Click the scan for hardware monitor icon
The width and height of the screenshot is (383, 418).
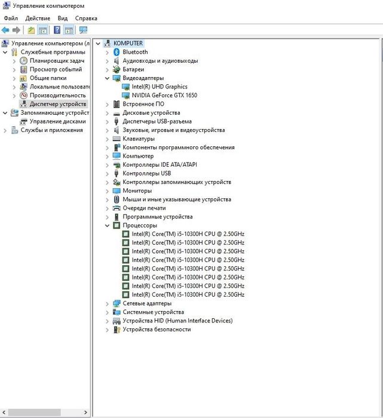pos(83,30)
